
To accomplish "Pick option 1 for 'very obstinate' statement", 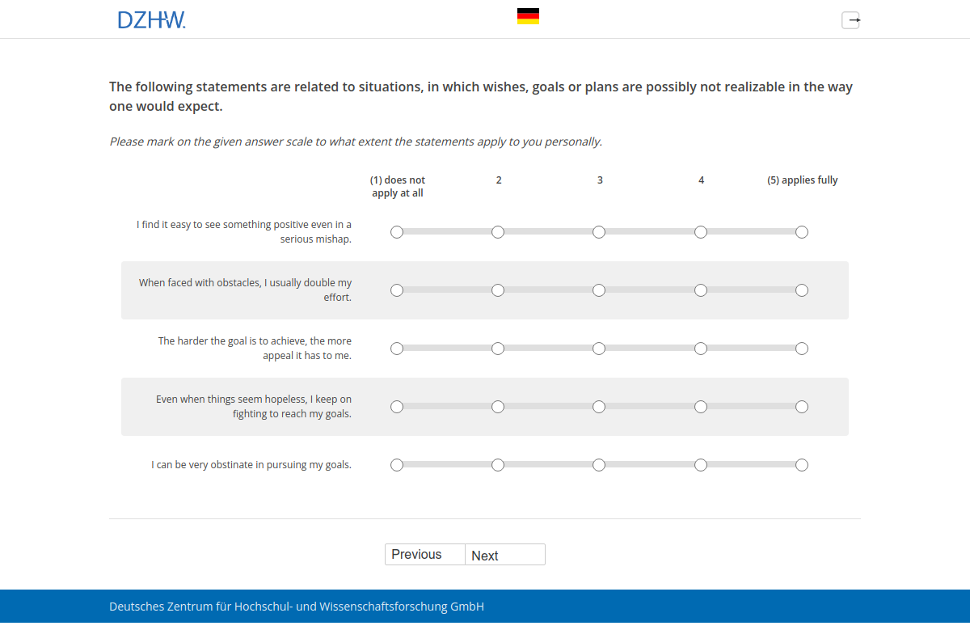I will coord(397,465).
